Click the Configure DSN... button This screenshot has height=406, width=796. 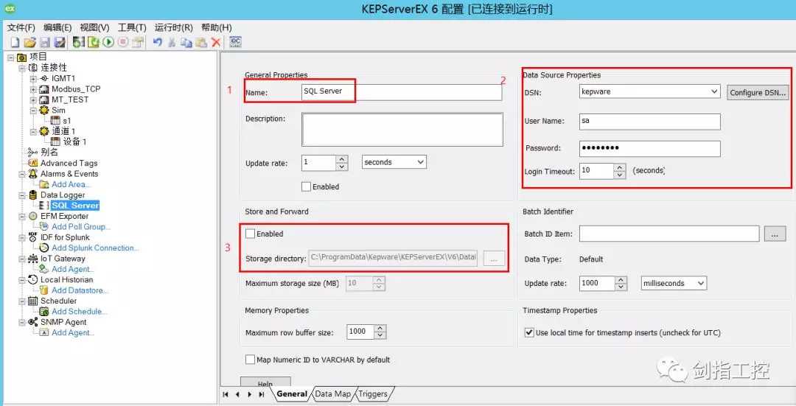click(758, 93)
